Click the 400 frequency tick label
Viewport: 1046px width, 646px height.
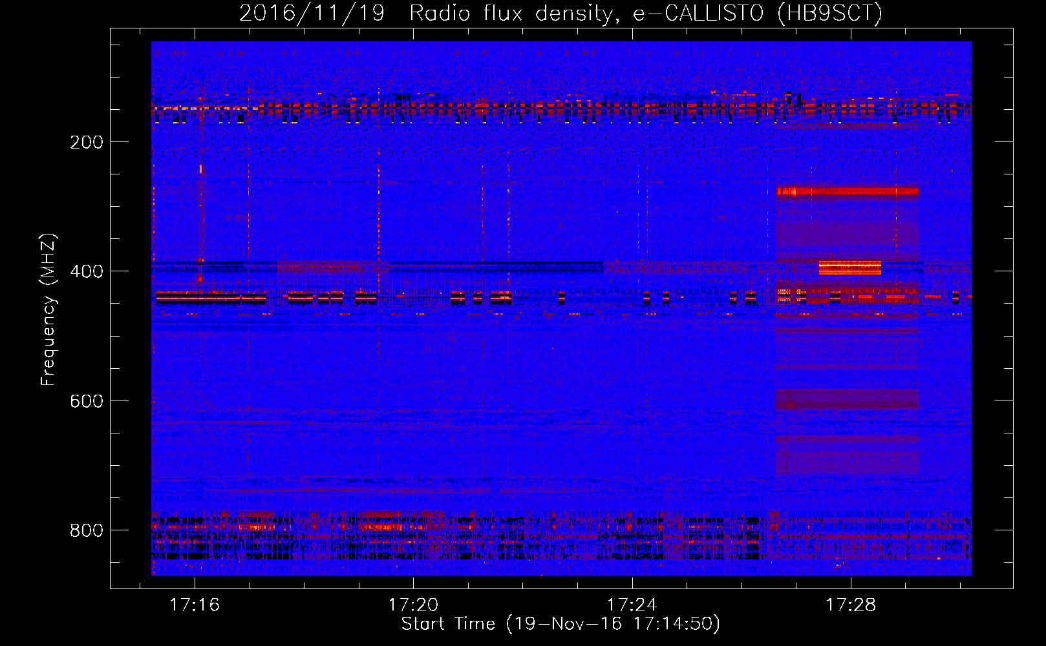tap(86, 271)
